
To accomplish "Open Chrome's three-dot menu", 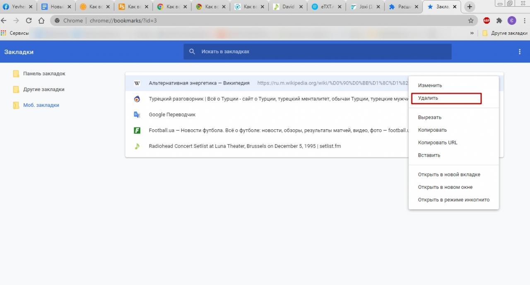I will [x=524, y=21].
